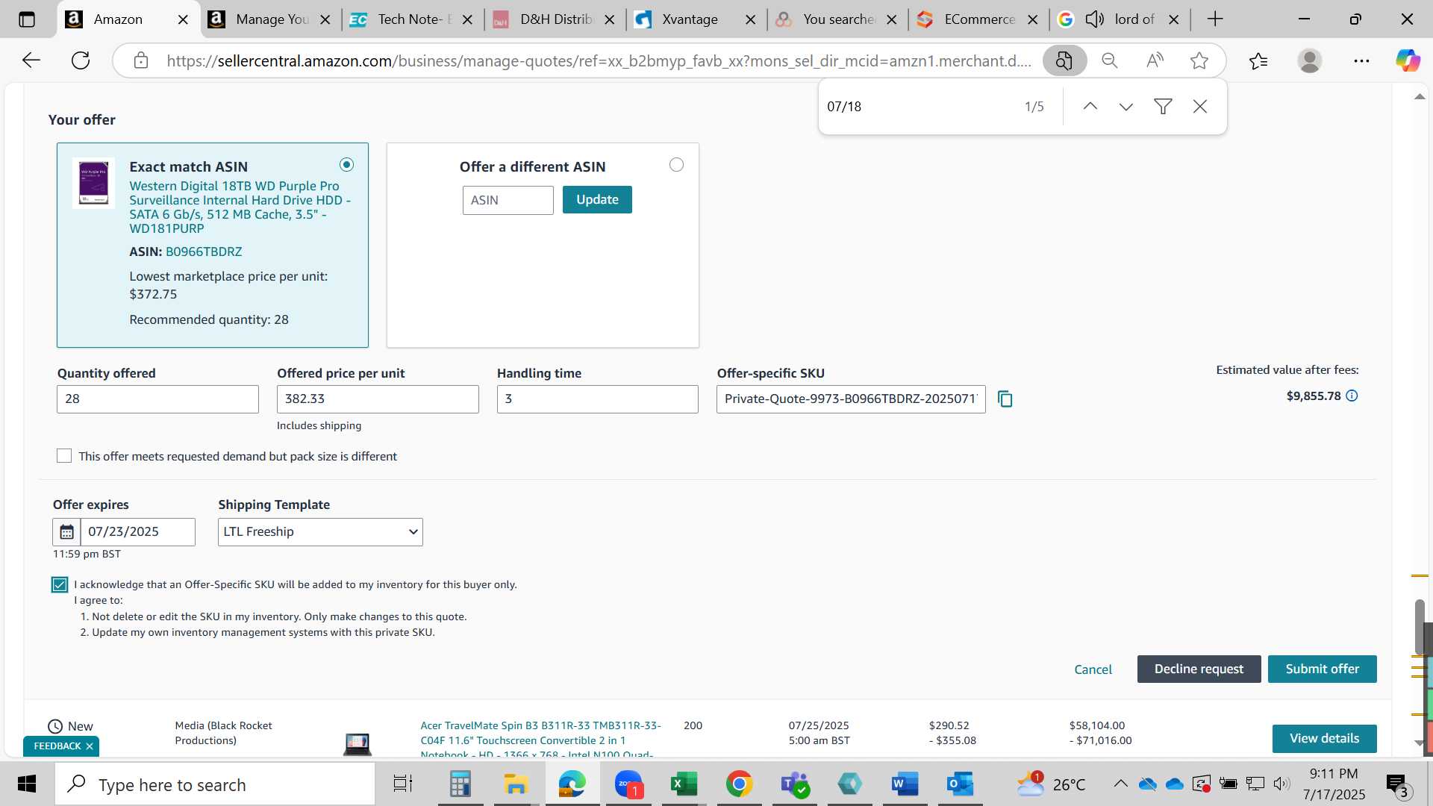Viewport: 1433px width, 806px height.
Task: Edit the Quantity offered field
Action: pyautogui.click(x=157, y=399)
